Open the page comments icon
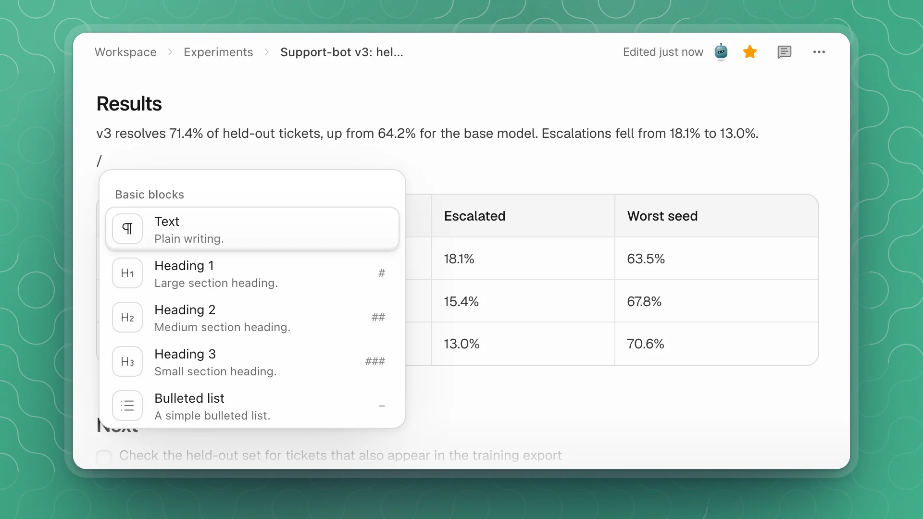Image resolution: width=923 pixels, height=519 pixels. (x=784, y=52)
